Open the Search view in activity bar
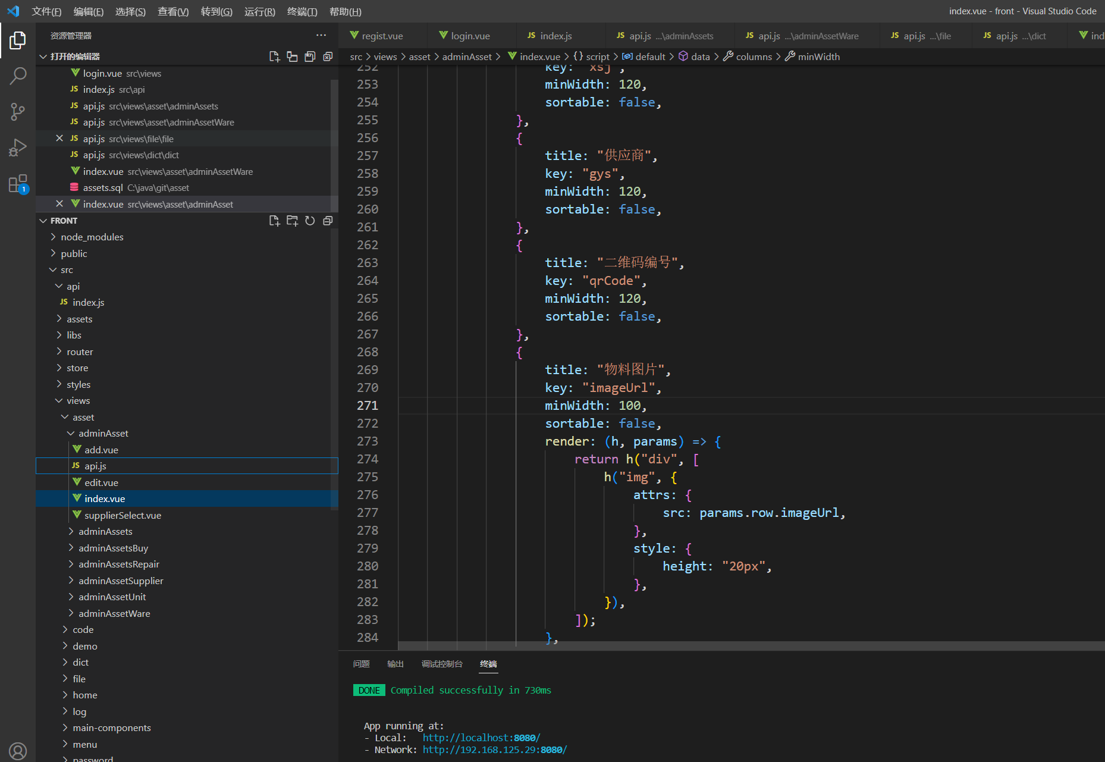 point(18,76)
